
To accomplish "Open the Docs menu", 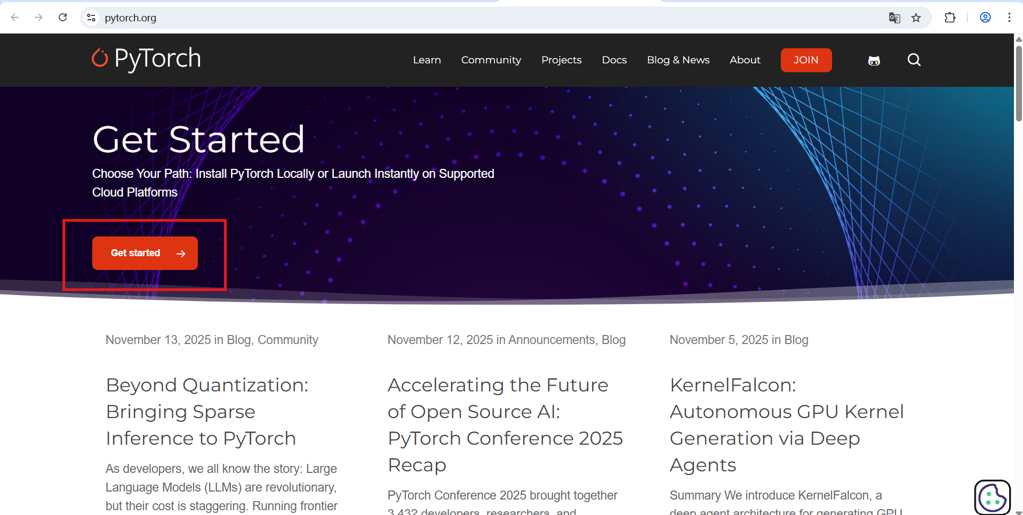I will click(614, 60).
